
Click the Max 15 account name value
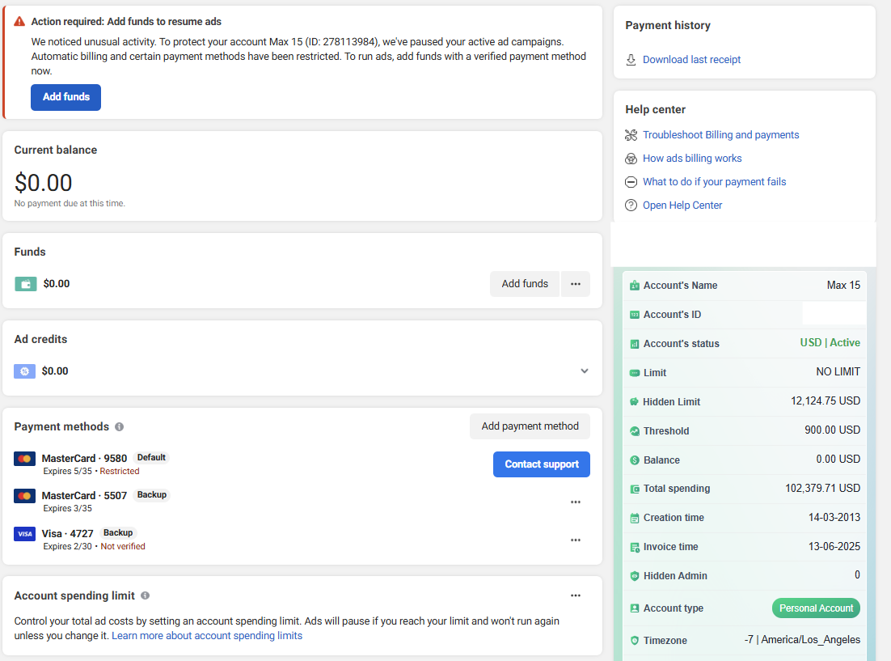(843, 285)
